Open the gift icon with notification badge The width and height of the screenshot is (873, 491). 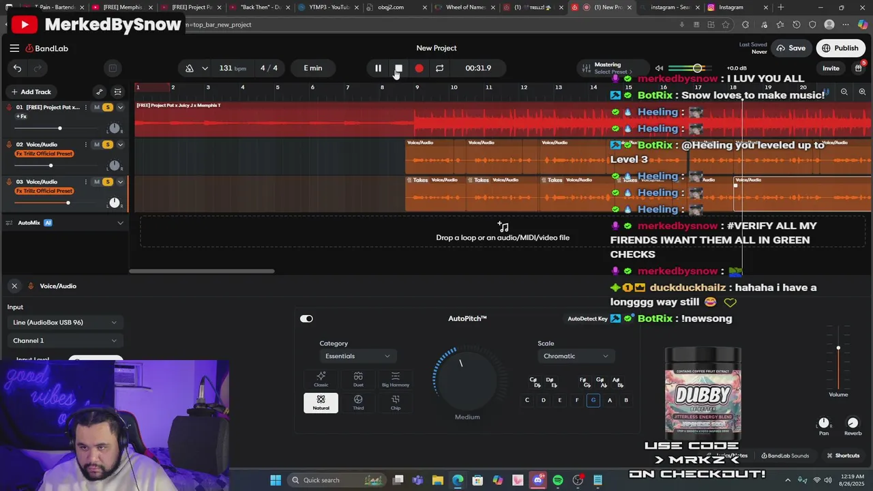(859, 68)
